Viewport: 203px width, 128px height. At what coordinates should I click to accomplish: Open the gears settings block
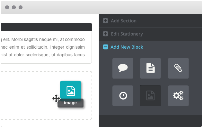coord(178,96)
